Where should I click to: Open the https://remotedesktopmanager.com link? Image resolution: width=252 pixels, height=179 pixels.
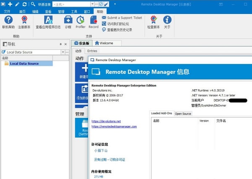(x=114, y=126)
